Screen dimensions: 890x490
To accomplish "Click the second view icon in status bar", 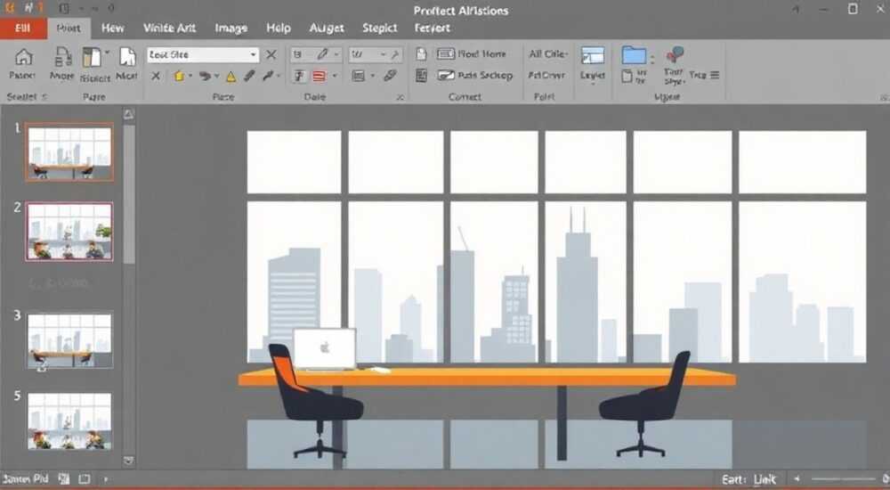I will [84, 479].
